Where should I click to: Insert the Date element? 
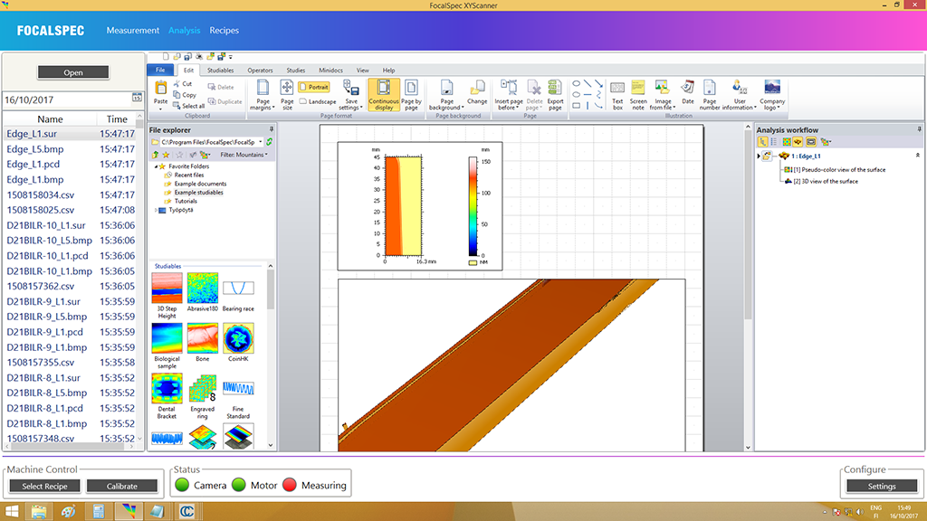point(687,92)
